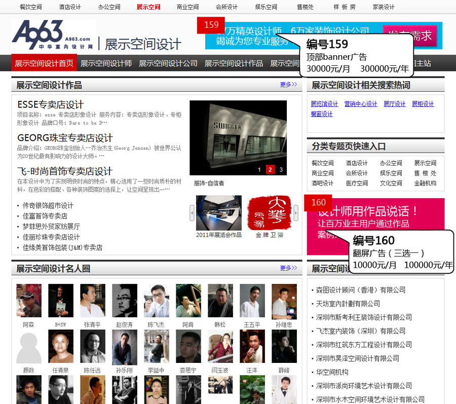Viewport: 456px width, 404px height.
Task: Click the designer name 李益中
Action: 156,370
